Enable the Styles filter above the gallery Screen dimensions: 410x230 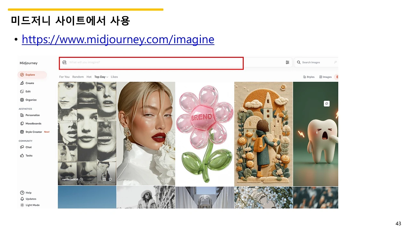point(308,77)
